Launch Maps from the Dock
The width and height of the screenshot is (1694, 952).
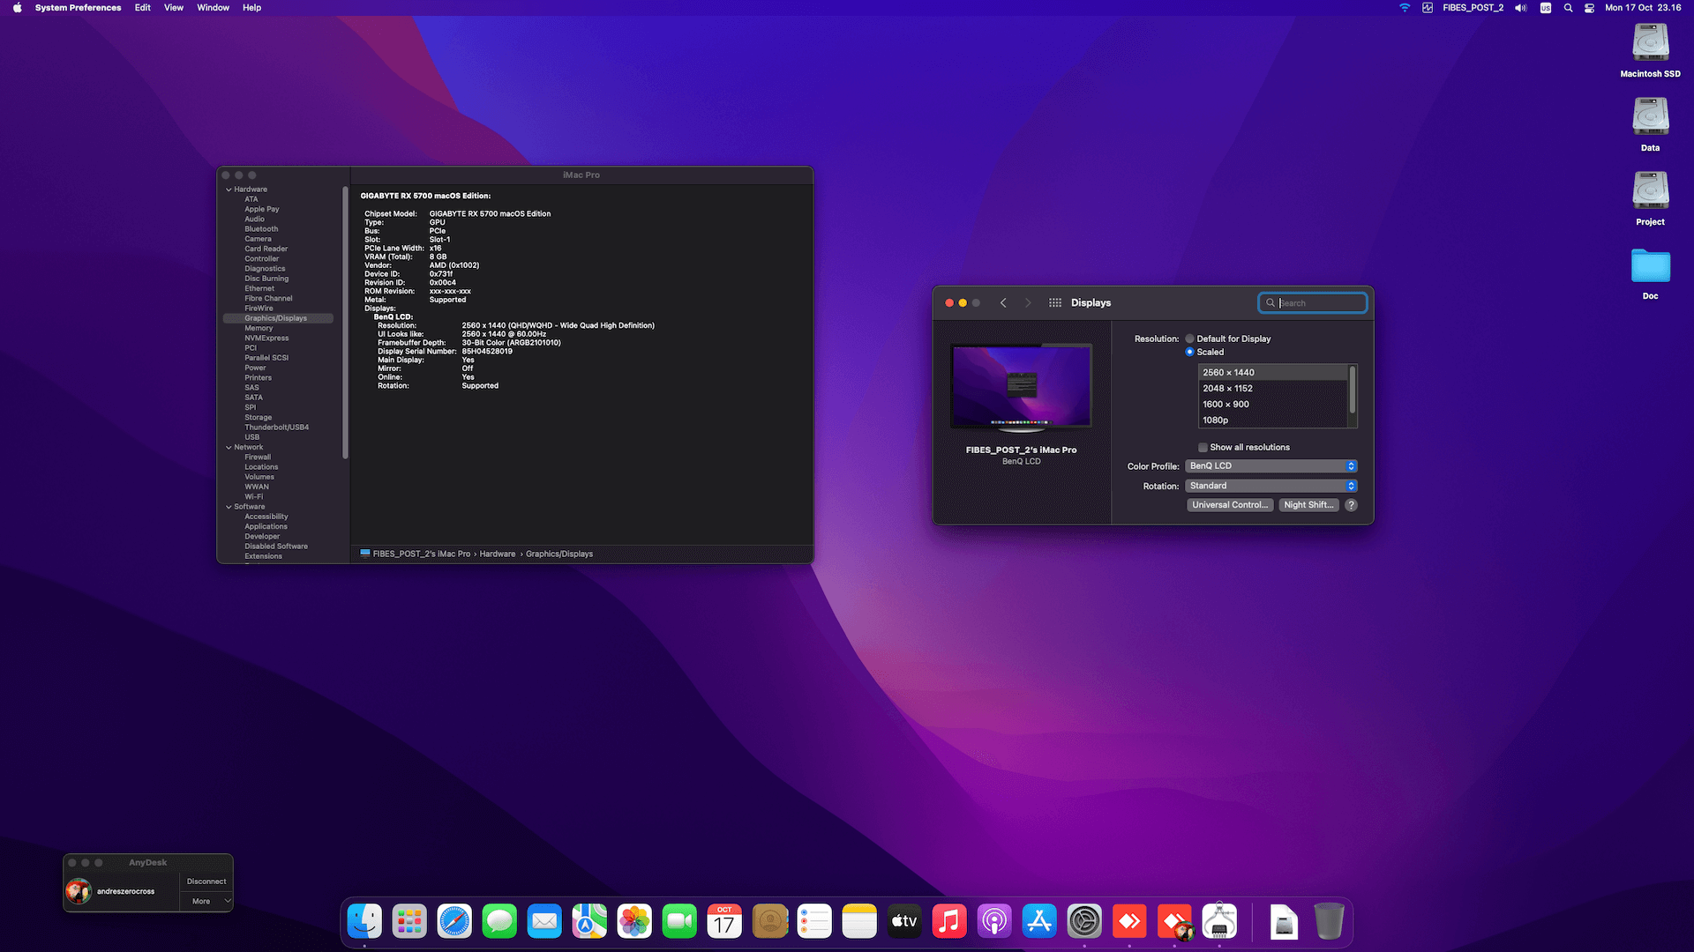click(x=589, y=922)
